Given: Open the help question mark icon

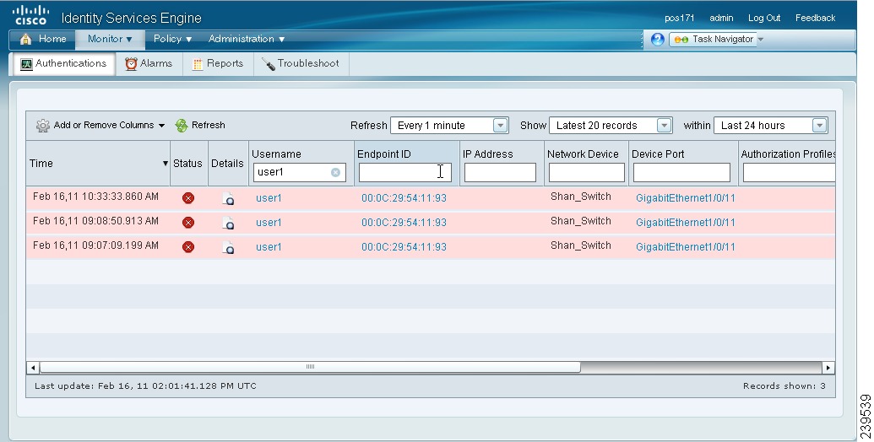Looking at the screenshot, I should point(657,40).
